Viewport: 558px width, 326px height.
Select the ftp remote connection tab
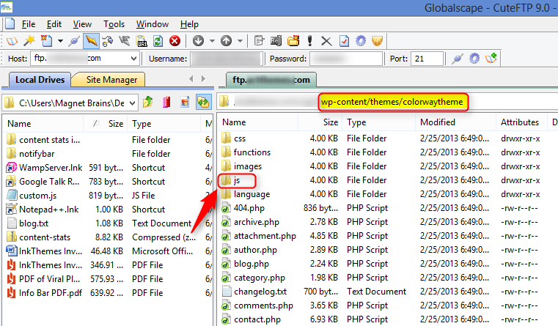coord(271,80)
